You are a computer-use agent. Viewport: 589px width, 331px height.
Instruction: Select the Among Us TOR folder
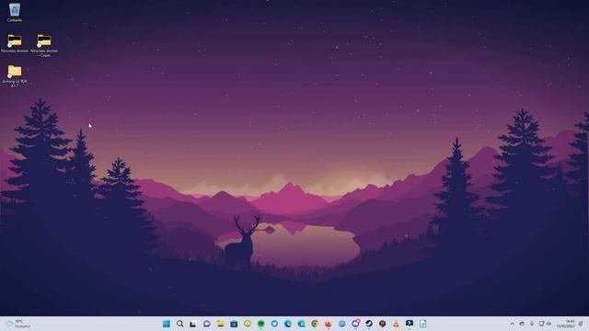coord(15,75)
